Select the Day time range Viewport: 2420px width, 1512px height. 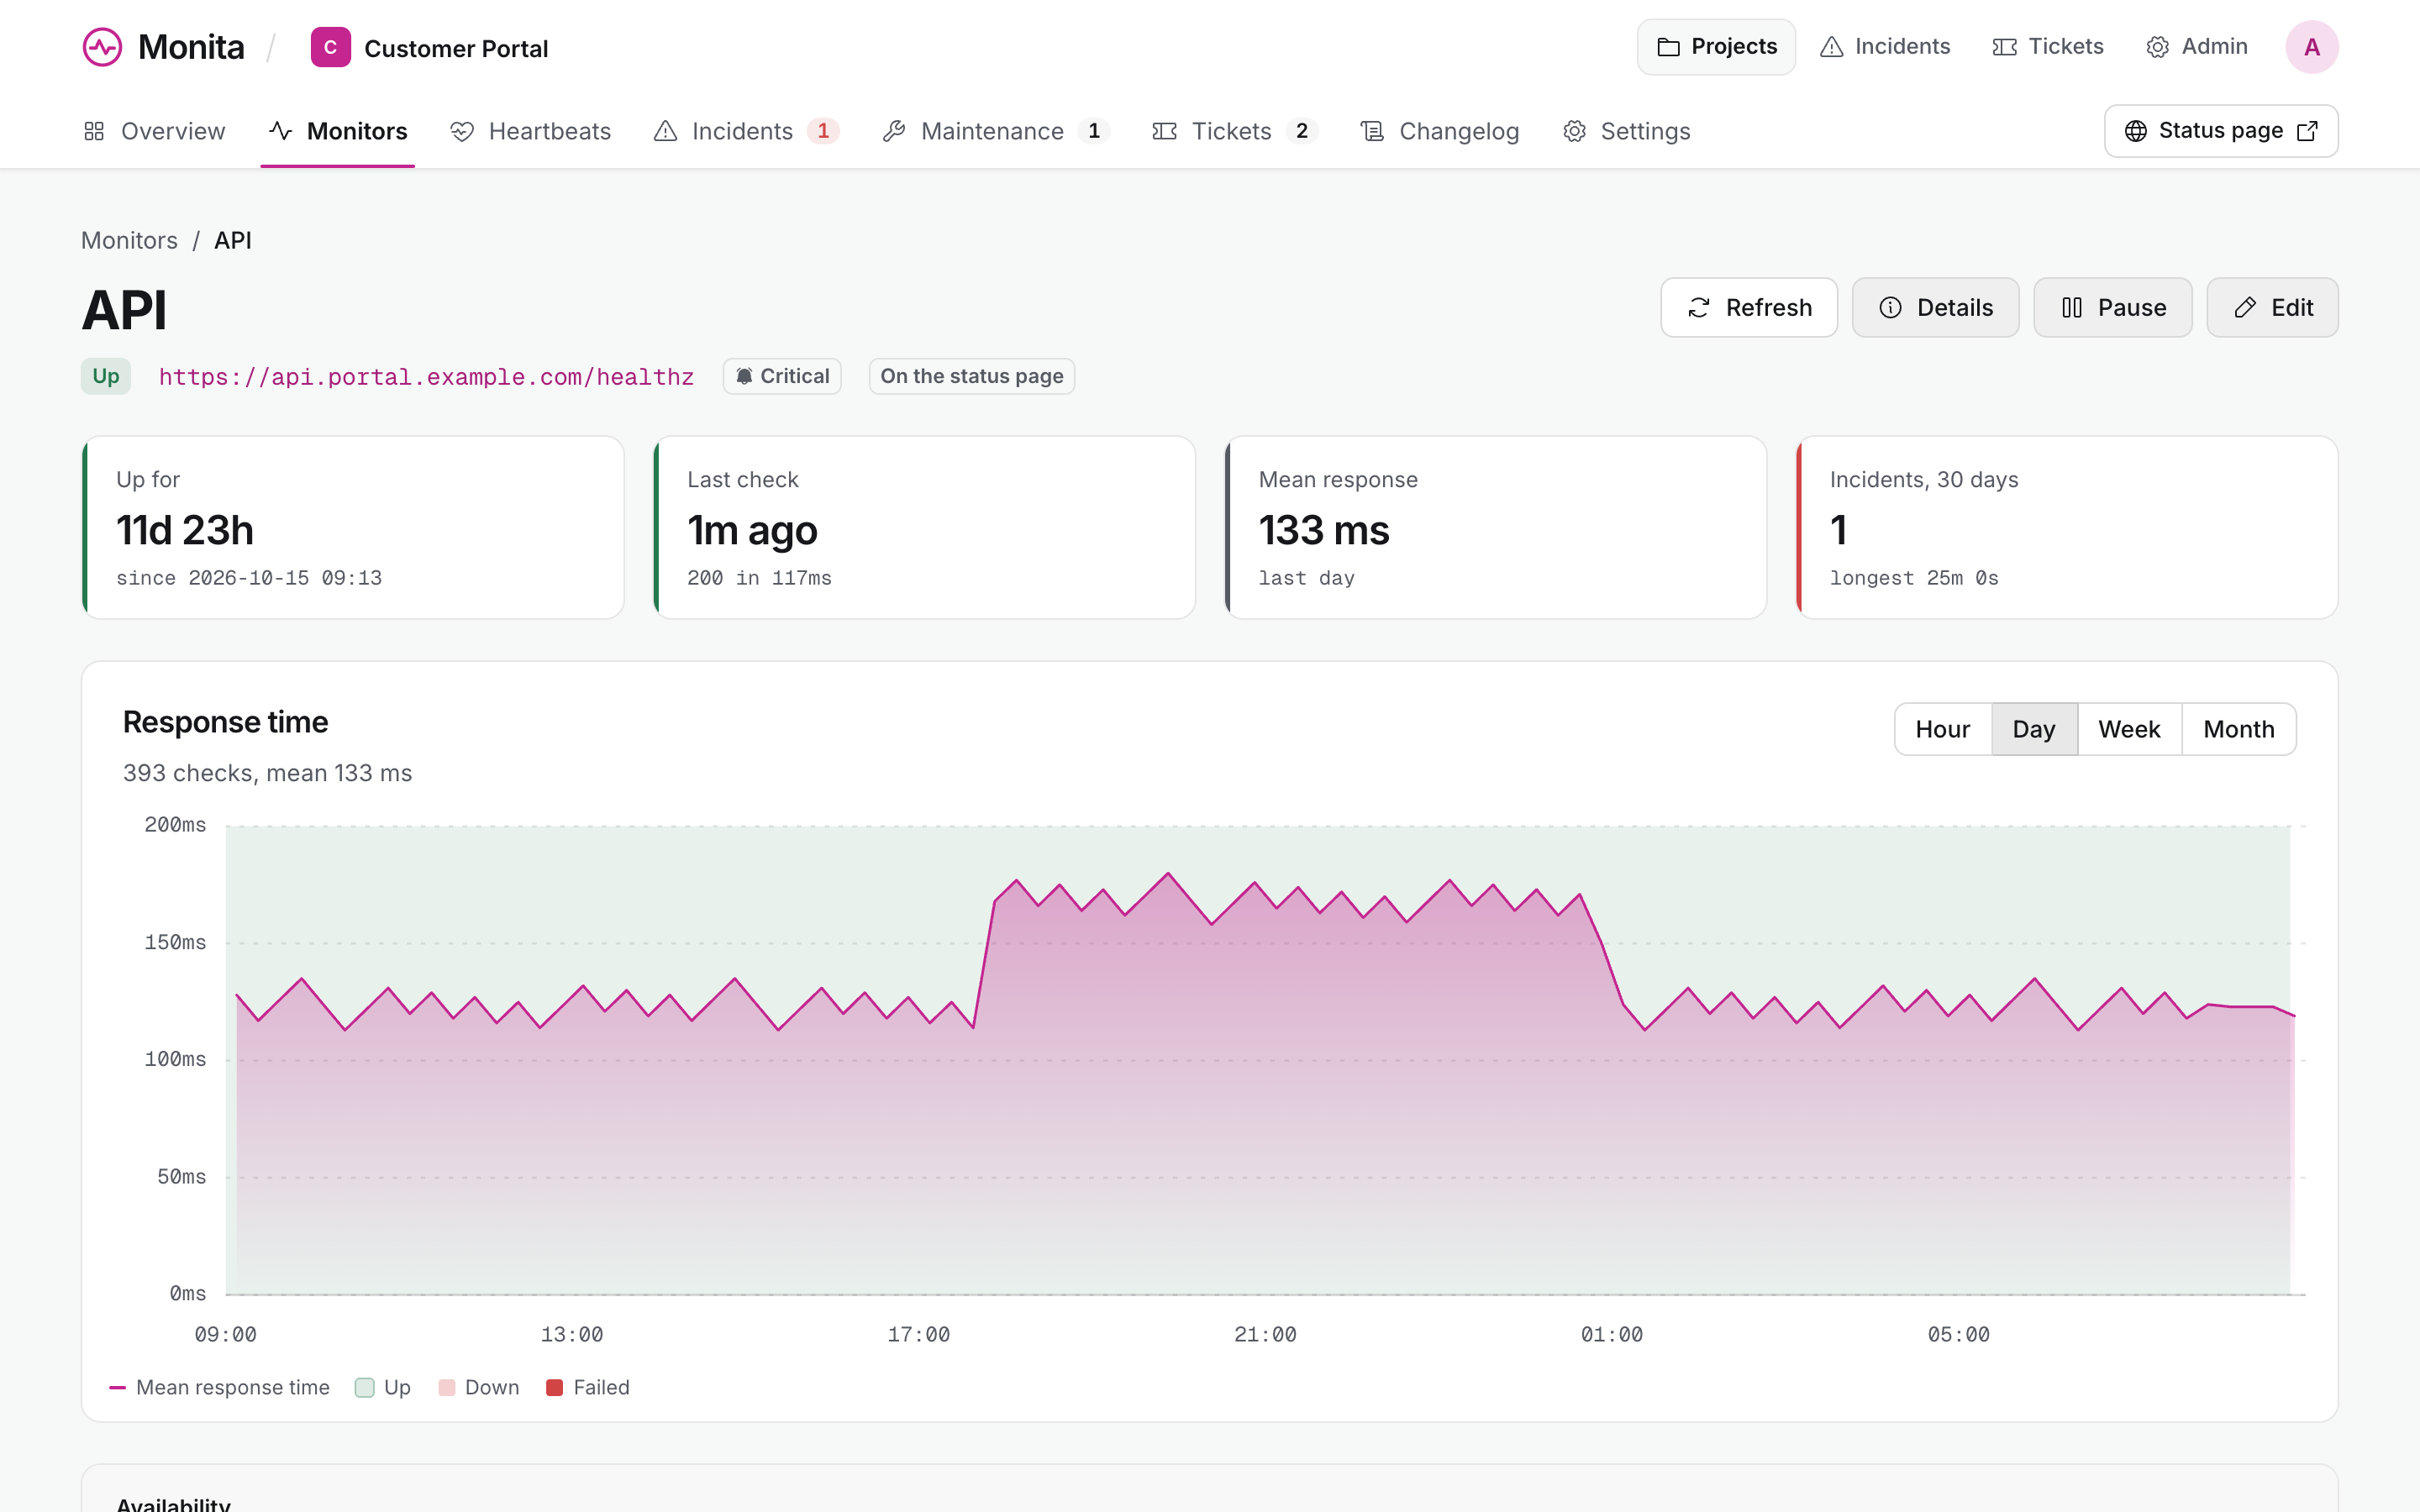2034,729
